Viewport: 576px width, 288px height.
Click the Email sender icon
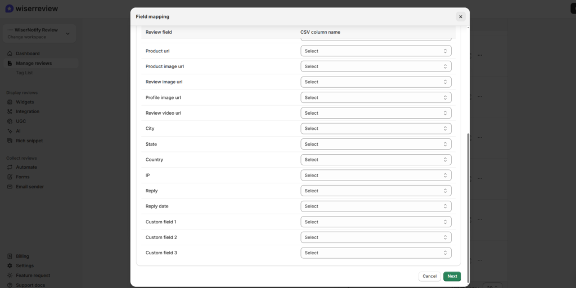tap(10, 187)
